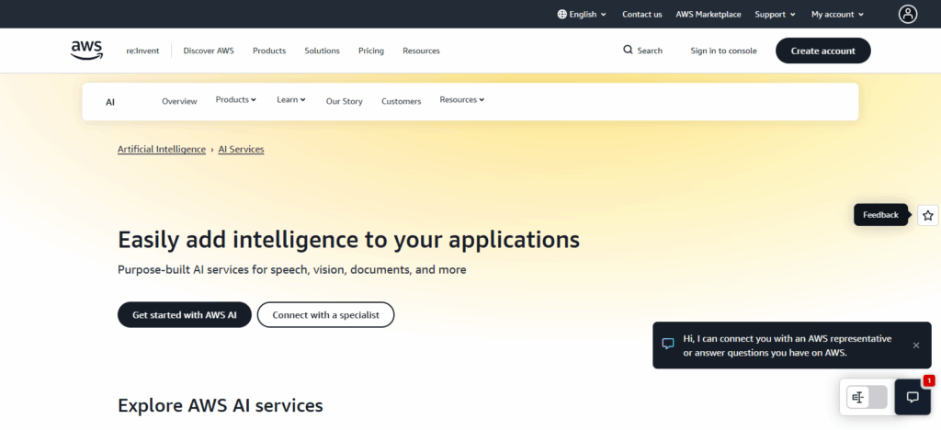The image size is (941, 430).
Task: Click the Create account button
Action: [822, 51]
